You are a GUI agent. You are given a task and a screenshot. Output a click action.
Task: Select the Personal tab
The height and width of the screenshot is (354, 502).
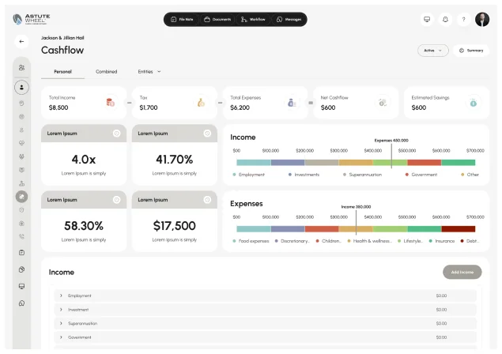pyautogui.click(x=62, y=72)
